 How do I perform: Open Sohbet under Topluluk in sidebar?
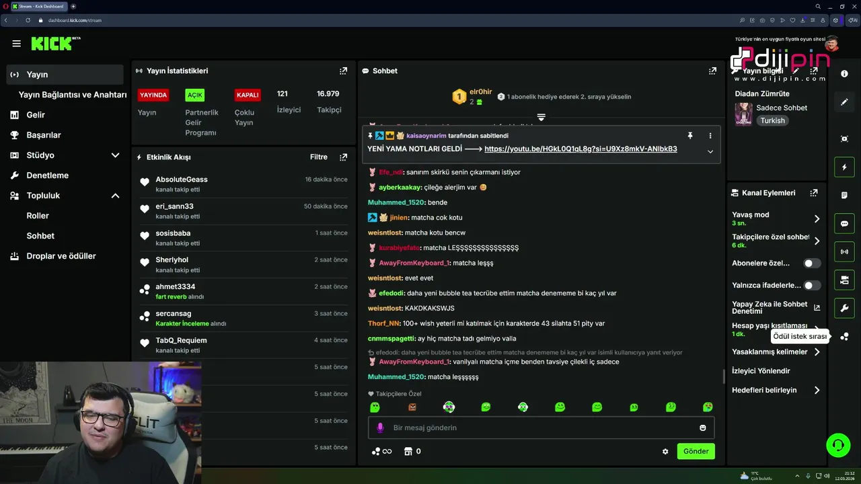pos(40,236)
